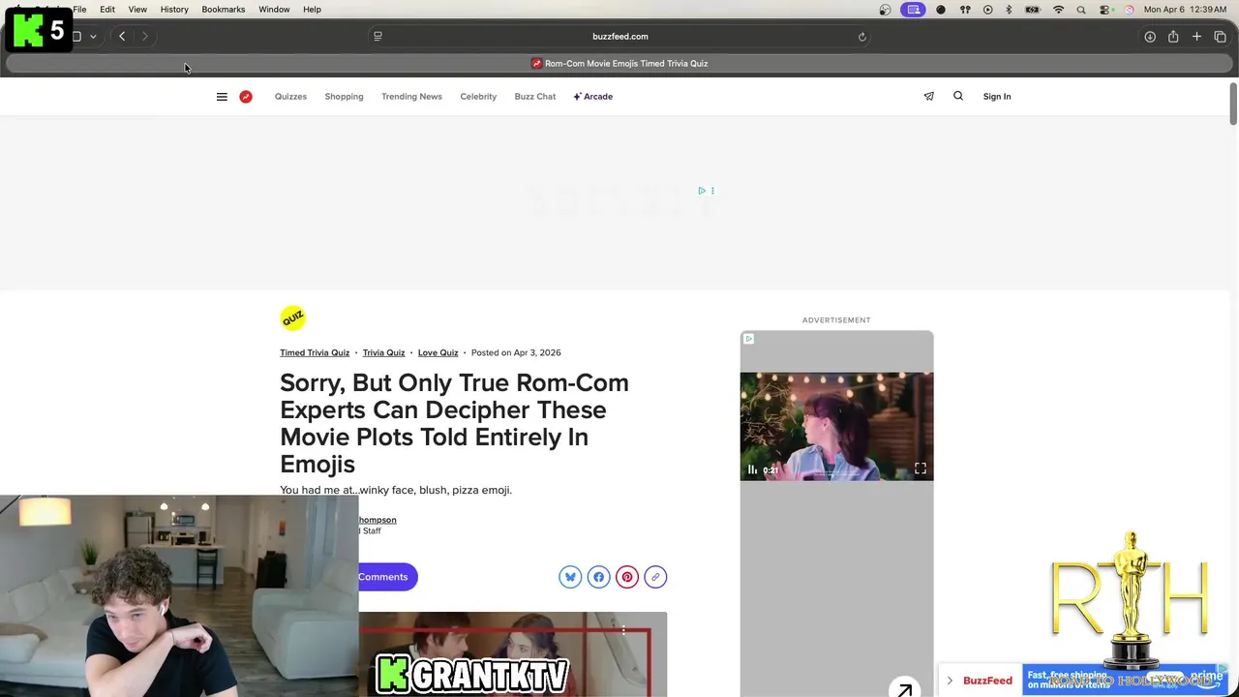Open macOS Control Center

click(1104, 10)
